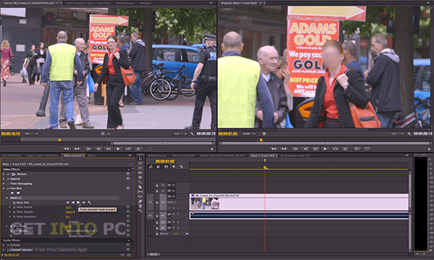Choose the ellipse mask shape under Fast Blur
Screen dimensions: 434x260
click(12, 193)
